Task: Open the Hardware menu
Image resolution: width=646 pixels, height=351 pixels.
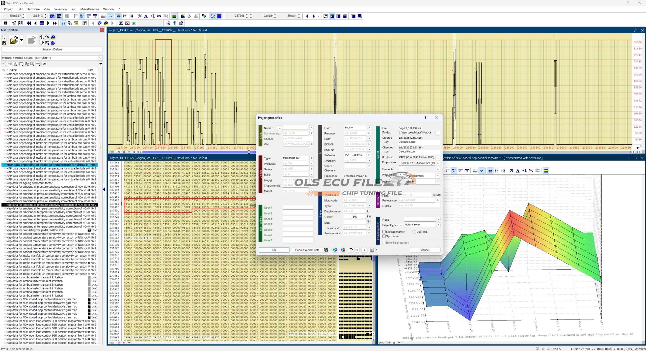Action: 33,9
